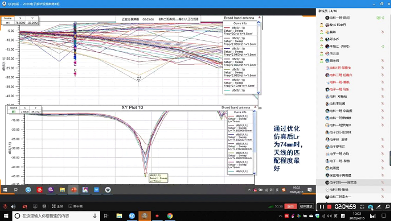Open Chrome from the Windows taskbar
This screenshot has width=394, height=221.
(170, 216)
